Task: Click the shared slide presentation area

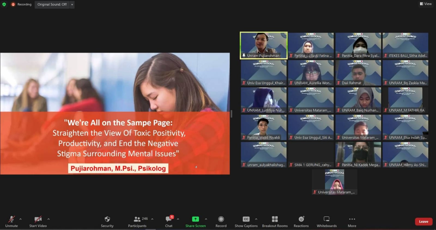Action: tap(115, 114)
